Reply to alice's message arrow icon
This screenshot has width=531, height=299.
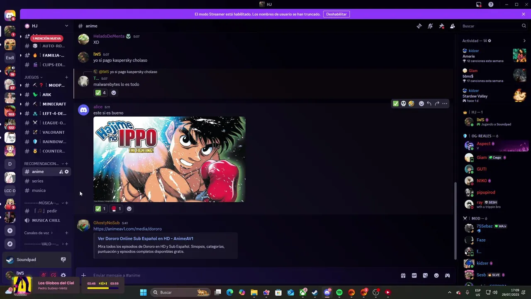(429, 103)
